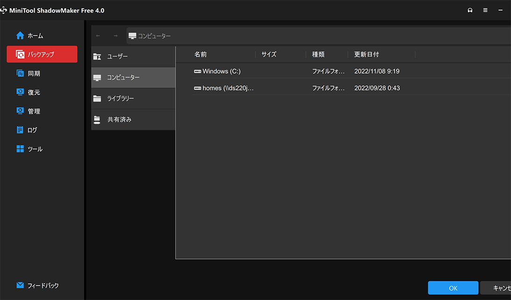Sort by the 更新日付 column header
Screen dimensions: 511x300
pyautogui.click(x=366, y=54)
